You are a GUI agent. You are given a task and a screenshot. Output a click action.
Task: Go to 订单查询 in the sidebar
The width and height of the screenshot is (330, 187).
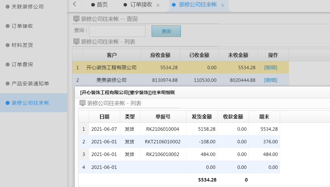(x=22, y=64)
